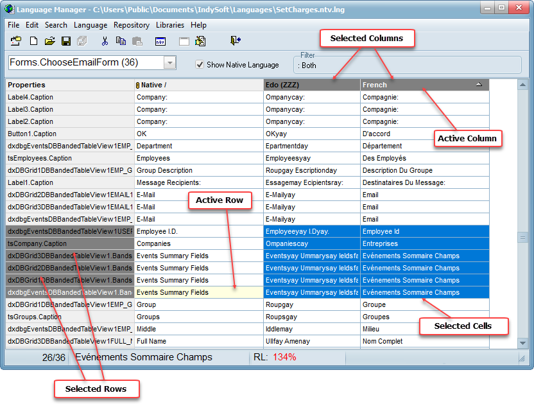Viewport: 534px width, 404px height.
Task: Select the tsCompany.Caption row
Action: click(69, 243)
